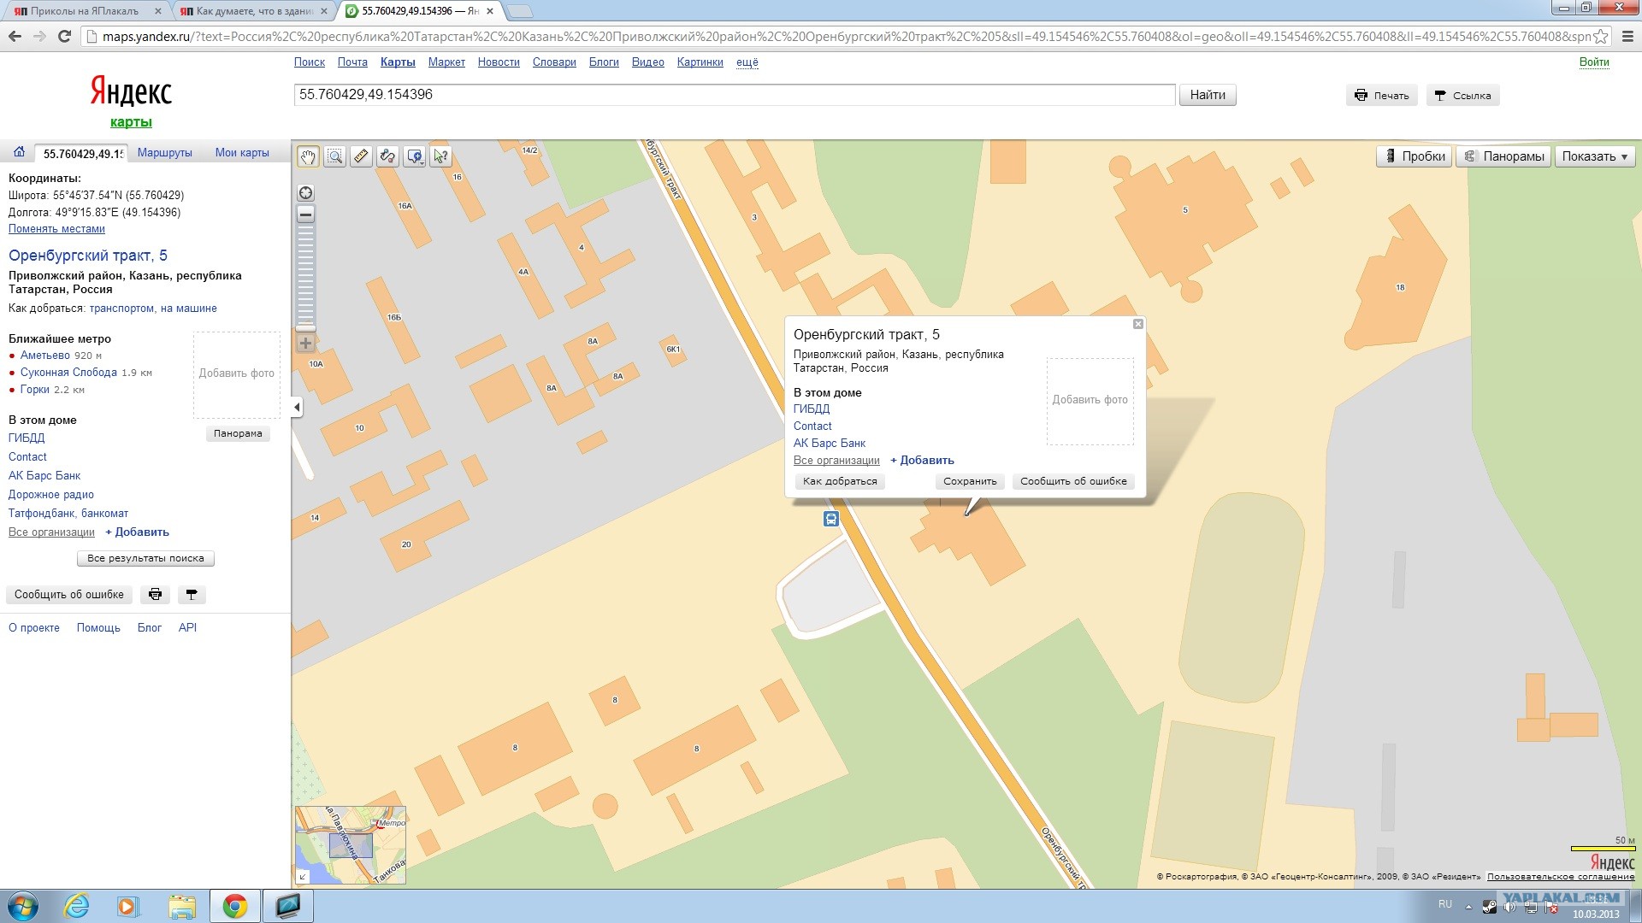Select the ruler distance tool

(361, 156)
